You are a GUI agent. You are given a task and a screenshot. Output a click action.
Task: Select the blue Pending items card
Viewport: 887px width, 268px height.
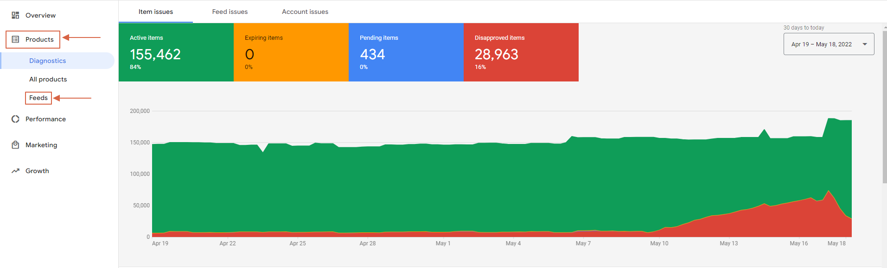click(x=406, y=52)
